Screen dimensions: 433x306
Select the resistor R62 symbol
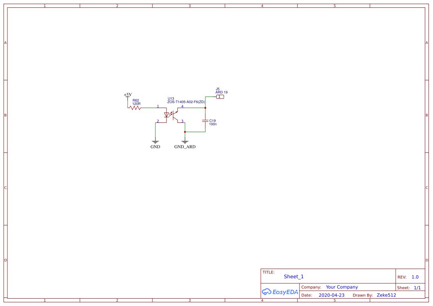pos(135,108)
